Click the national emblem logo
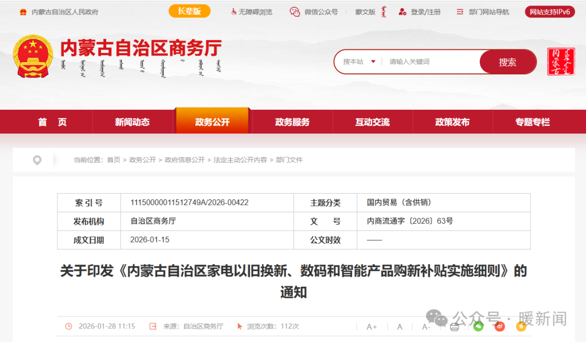 33,56
